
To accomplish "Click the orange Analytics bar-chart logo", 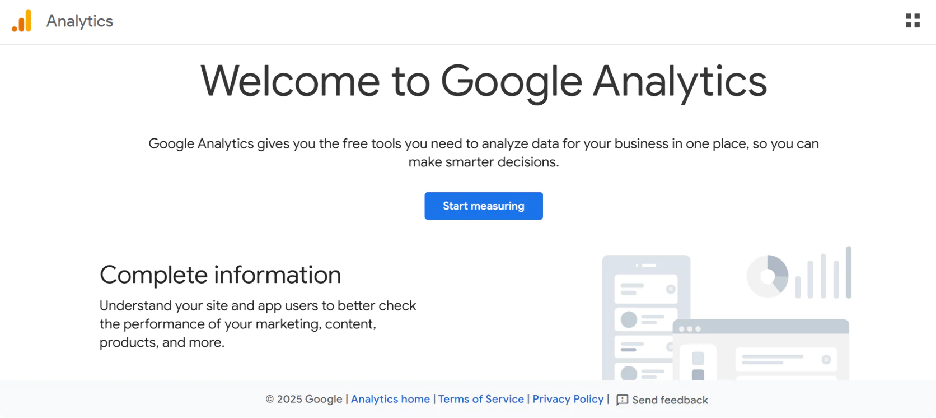I will pos(22,21).
